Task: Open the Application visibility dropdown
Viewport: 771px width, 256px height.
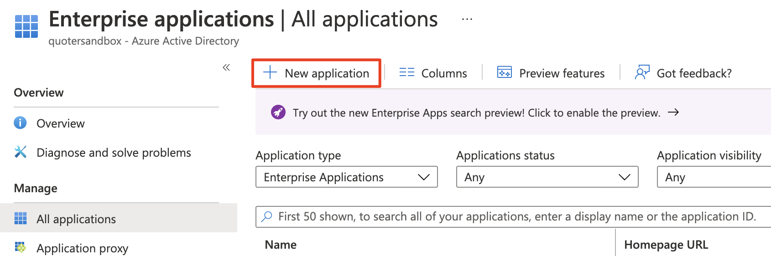Action: pyautogui.click(x=714, y=177)
